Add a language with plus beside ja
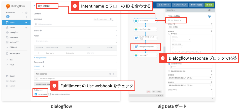The width and height of the screenshot is (239, 109). coord(26,17)
